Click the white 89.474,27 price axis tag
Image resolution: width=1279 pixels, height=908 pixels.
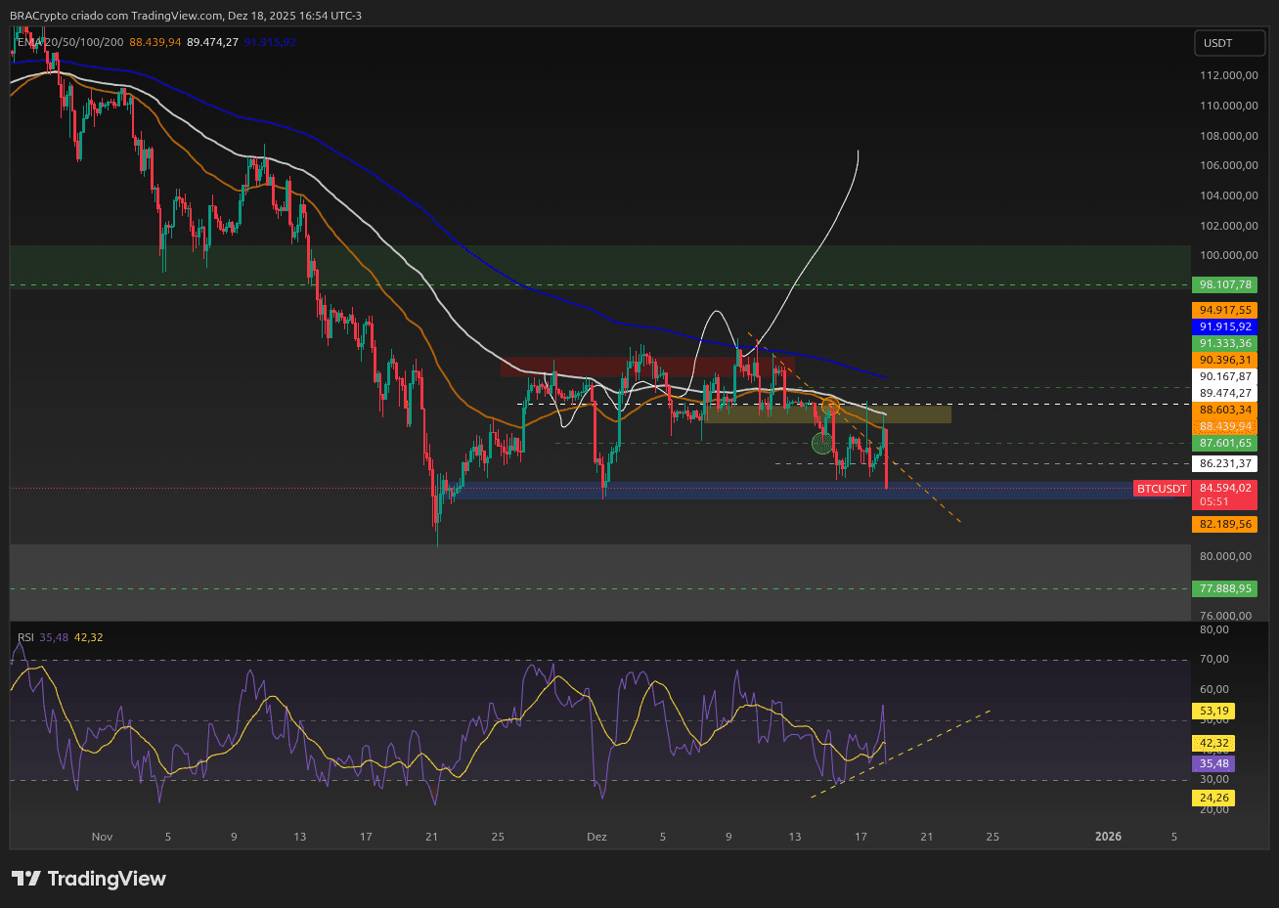click(x=1225, y=393)
